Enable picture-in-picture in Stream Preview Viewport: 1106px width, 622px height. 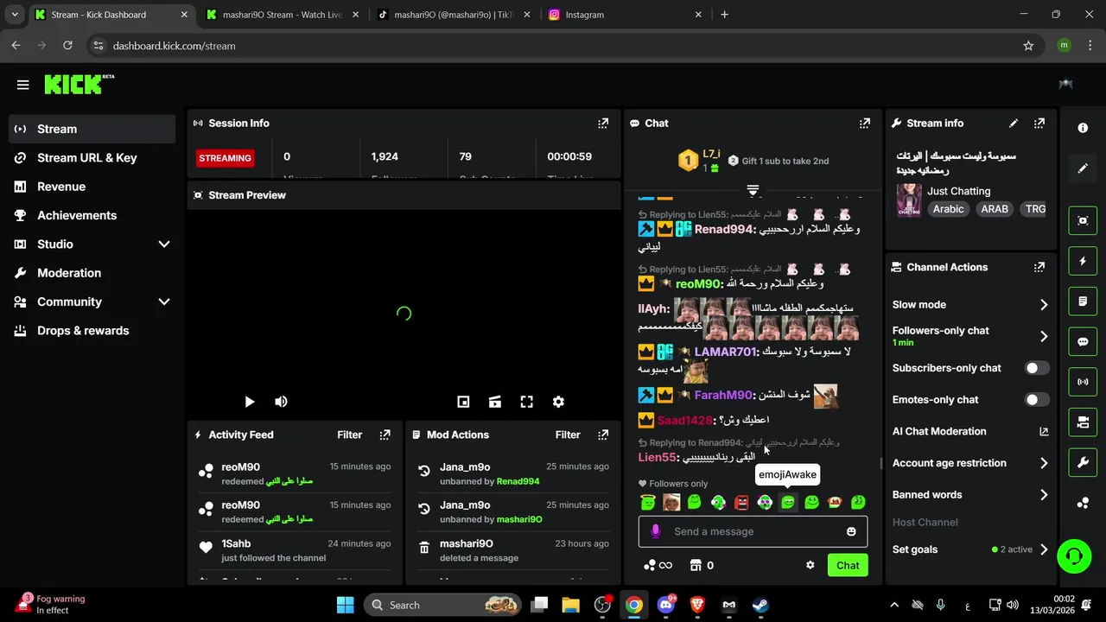[x=463, y=402]
